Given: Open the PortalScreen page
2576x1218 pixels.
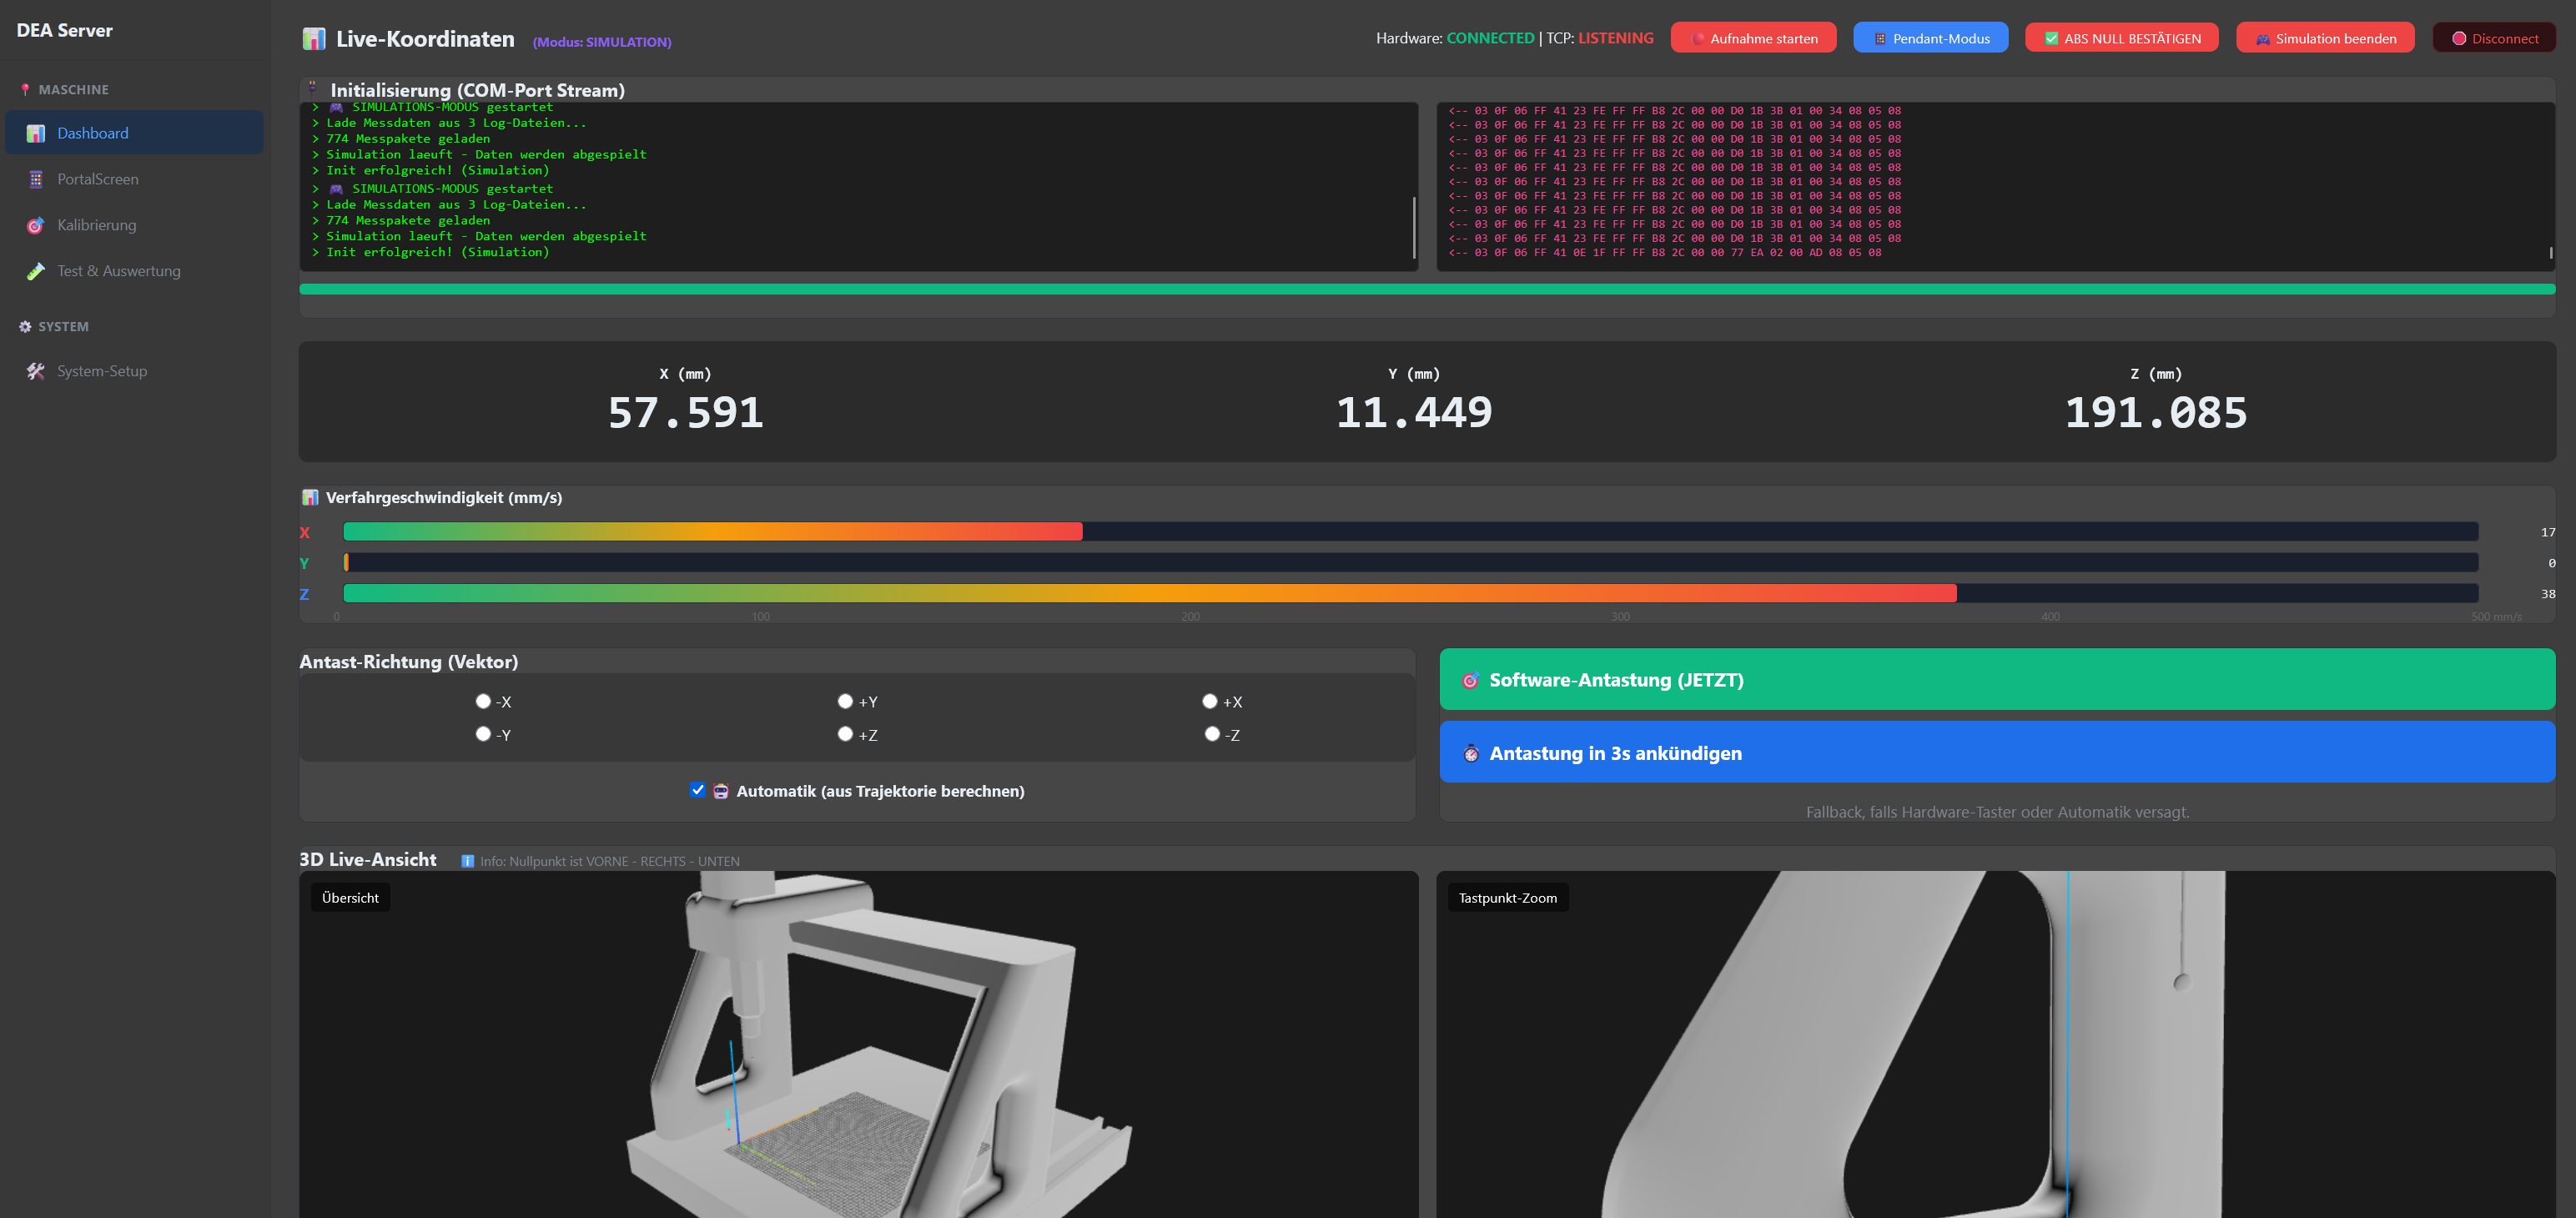Looking at the screenshot, I should [x=134, y=179].
